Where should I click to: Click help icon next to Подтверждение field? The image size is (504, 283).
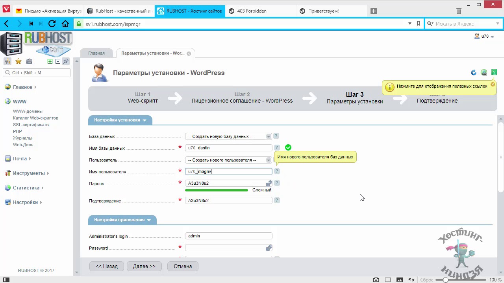[277, 200]
